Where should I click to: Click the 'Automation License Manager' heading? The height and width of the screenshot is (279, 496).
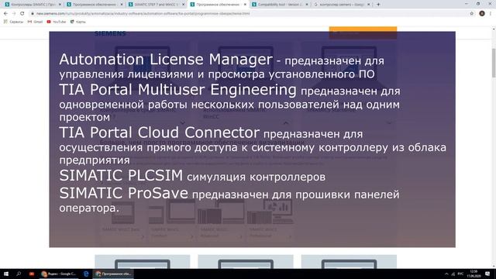tap(166, 59)
